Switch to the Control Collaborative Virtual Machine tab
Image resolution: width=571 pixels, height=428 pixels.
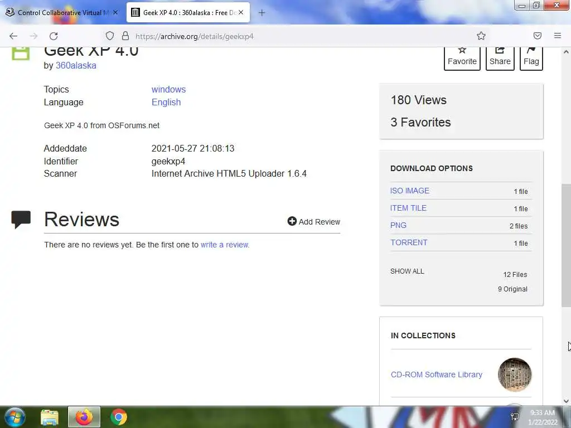pyautogui.click(x=62, y=12)
